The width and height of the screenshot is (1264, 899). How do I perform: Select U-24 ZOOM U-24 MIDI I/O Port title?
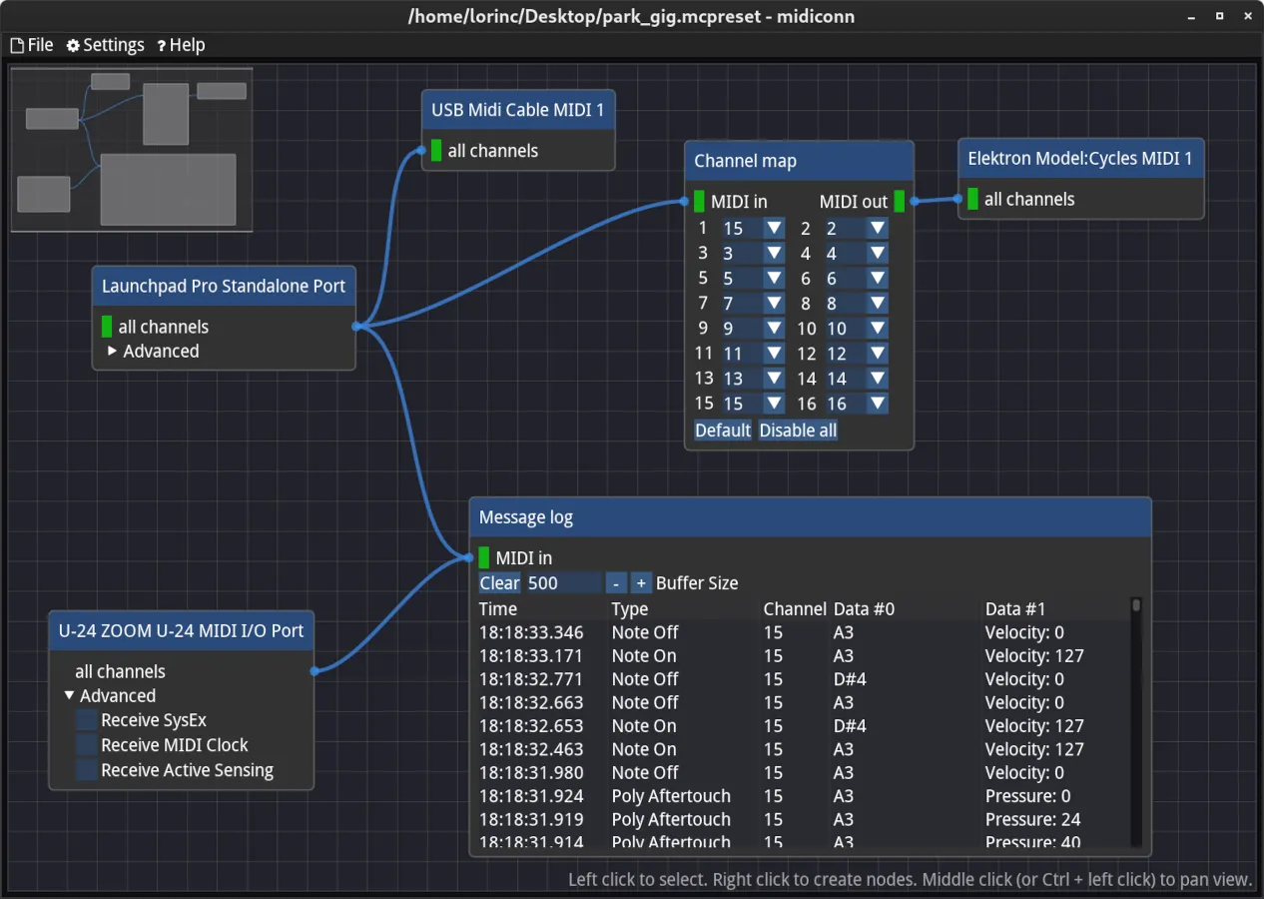[181, 631]
